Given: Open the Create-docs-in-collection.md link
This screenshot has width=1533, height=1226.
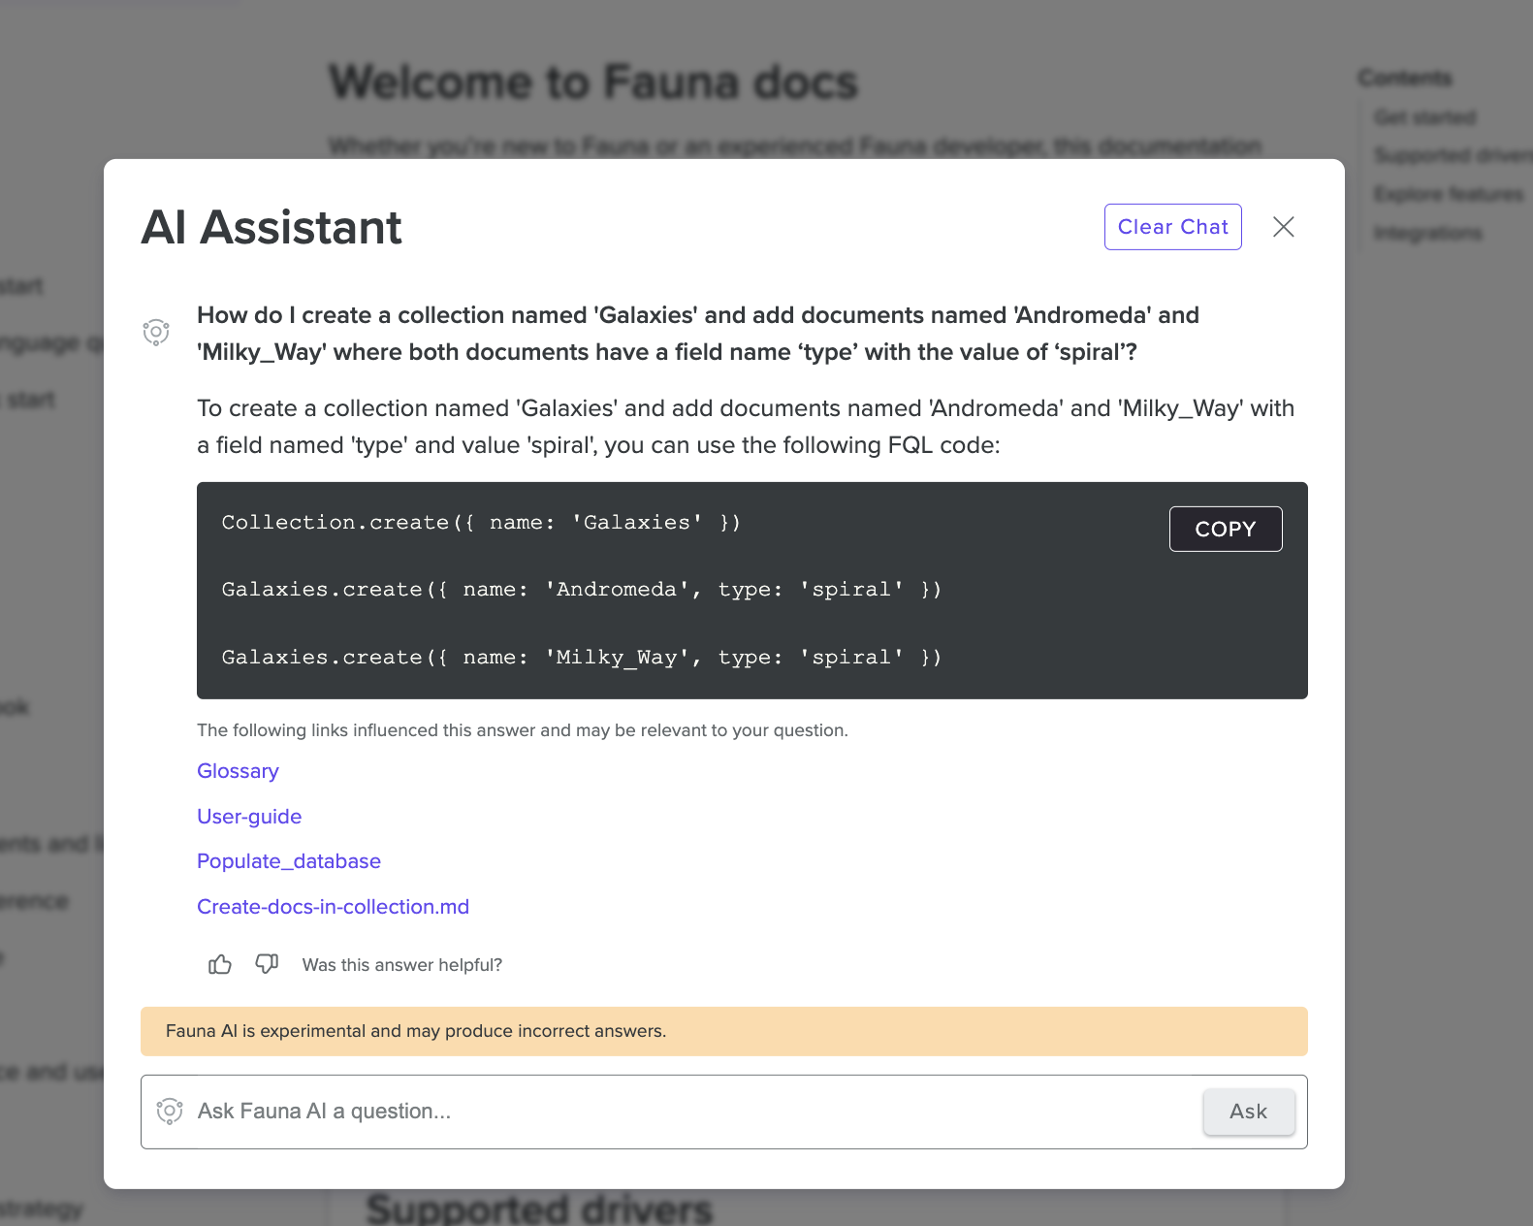Looking at the screenshot, I should coord(333,907).
